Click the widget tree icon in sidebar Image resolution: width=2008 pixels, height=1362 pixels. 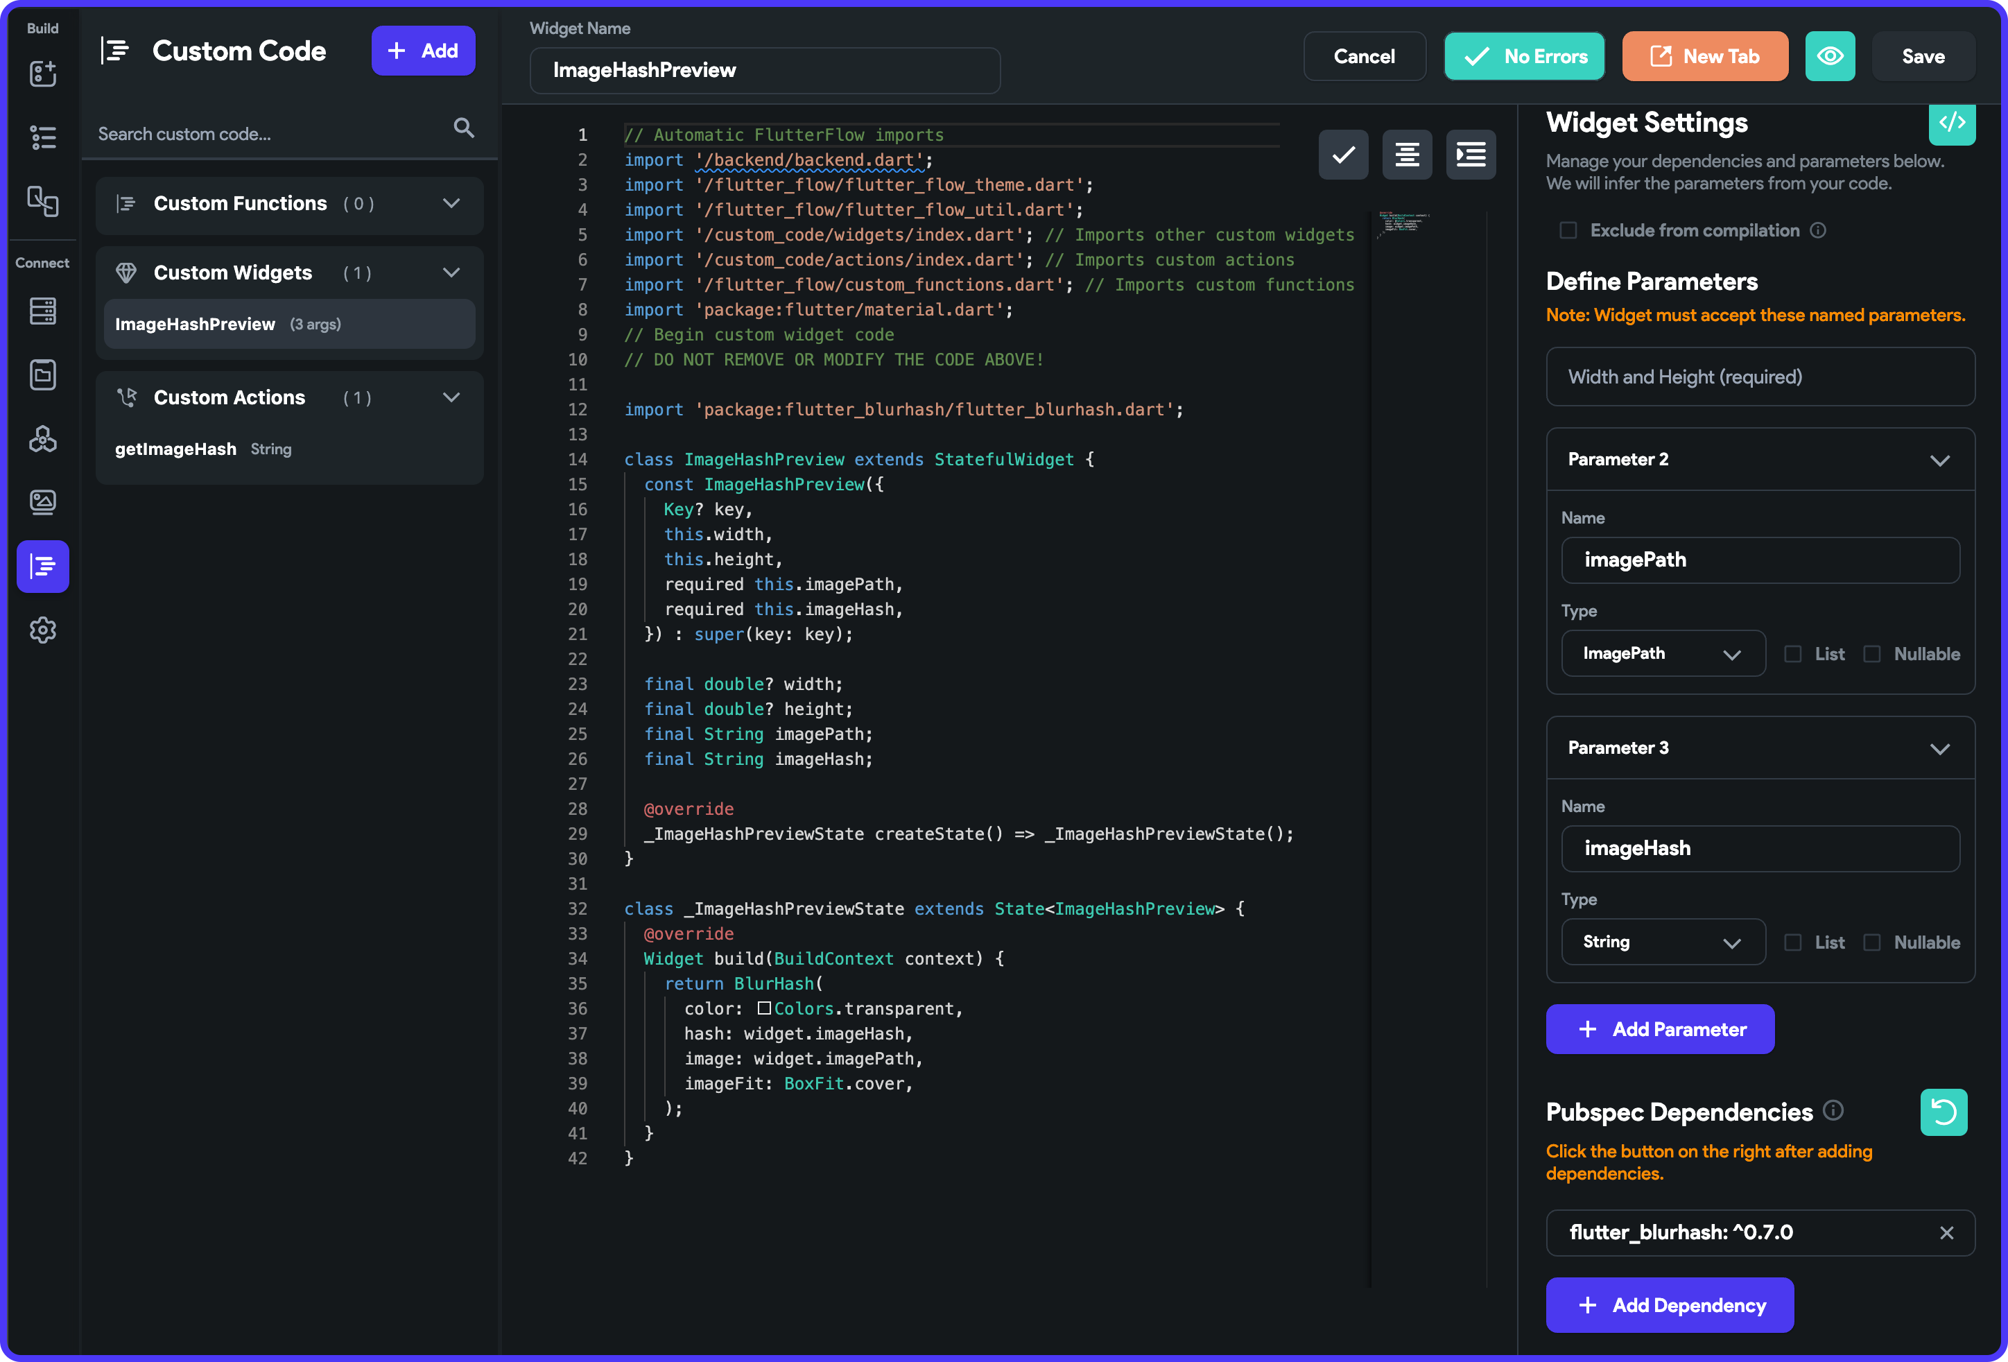click(x=42, y=137)
